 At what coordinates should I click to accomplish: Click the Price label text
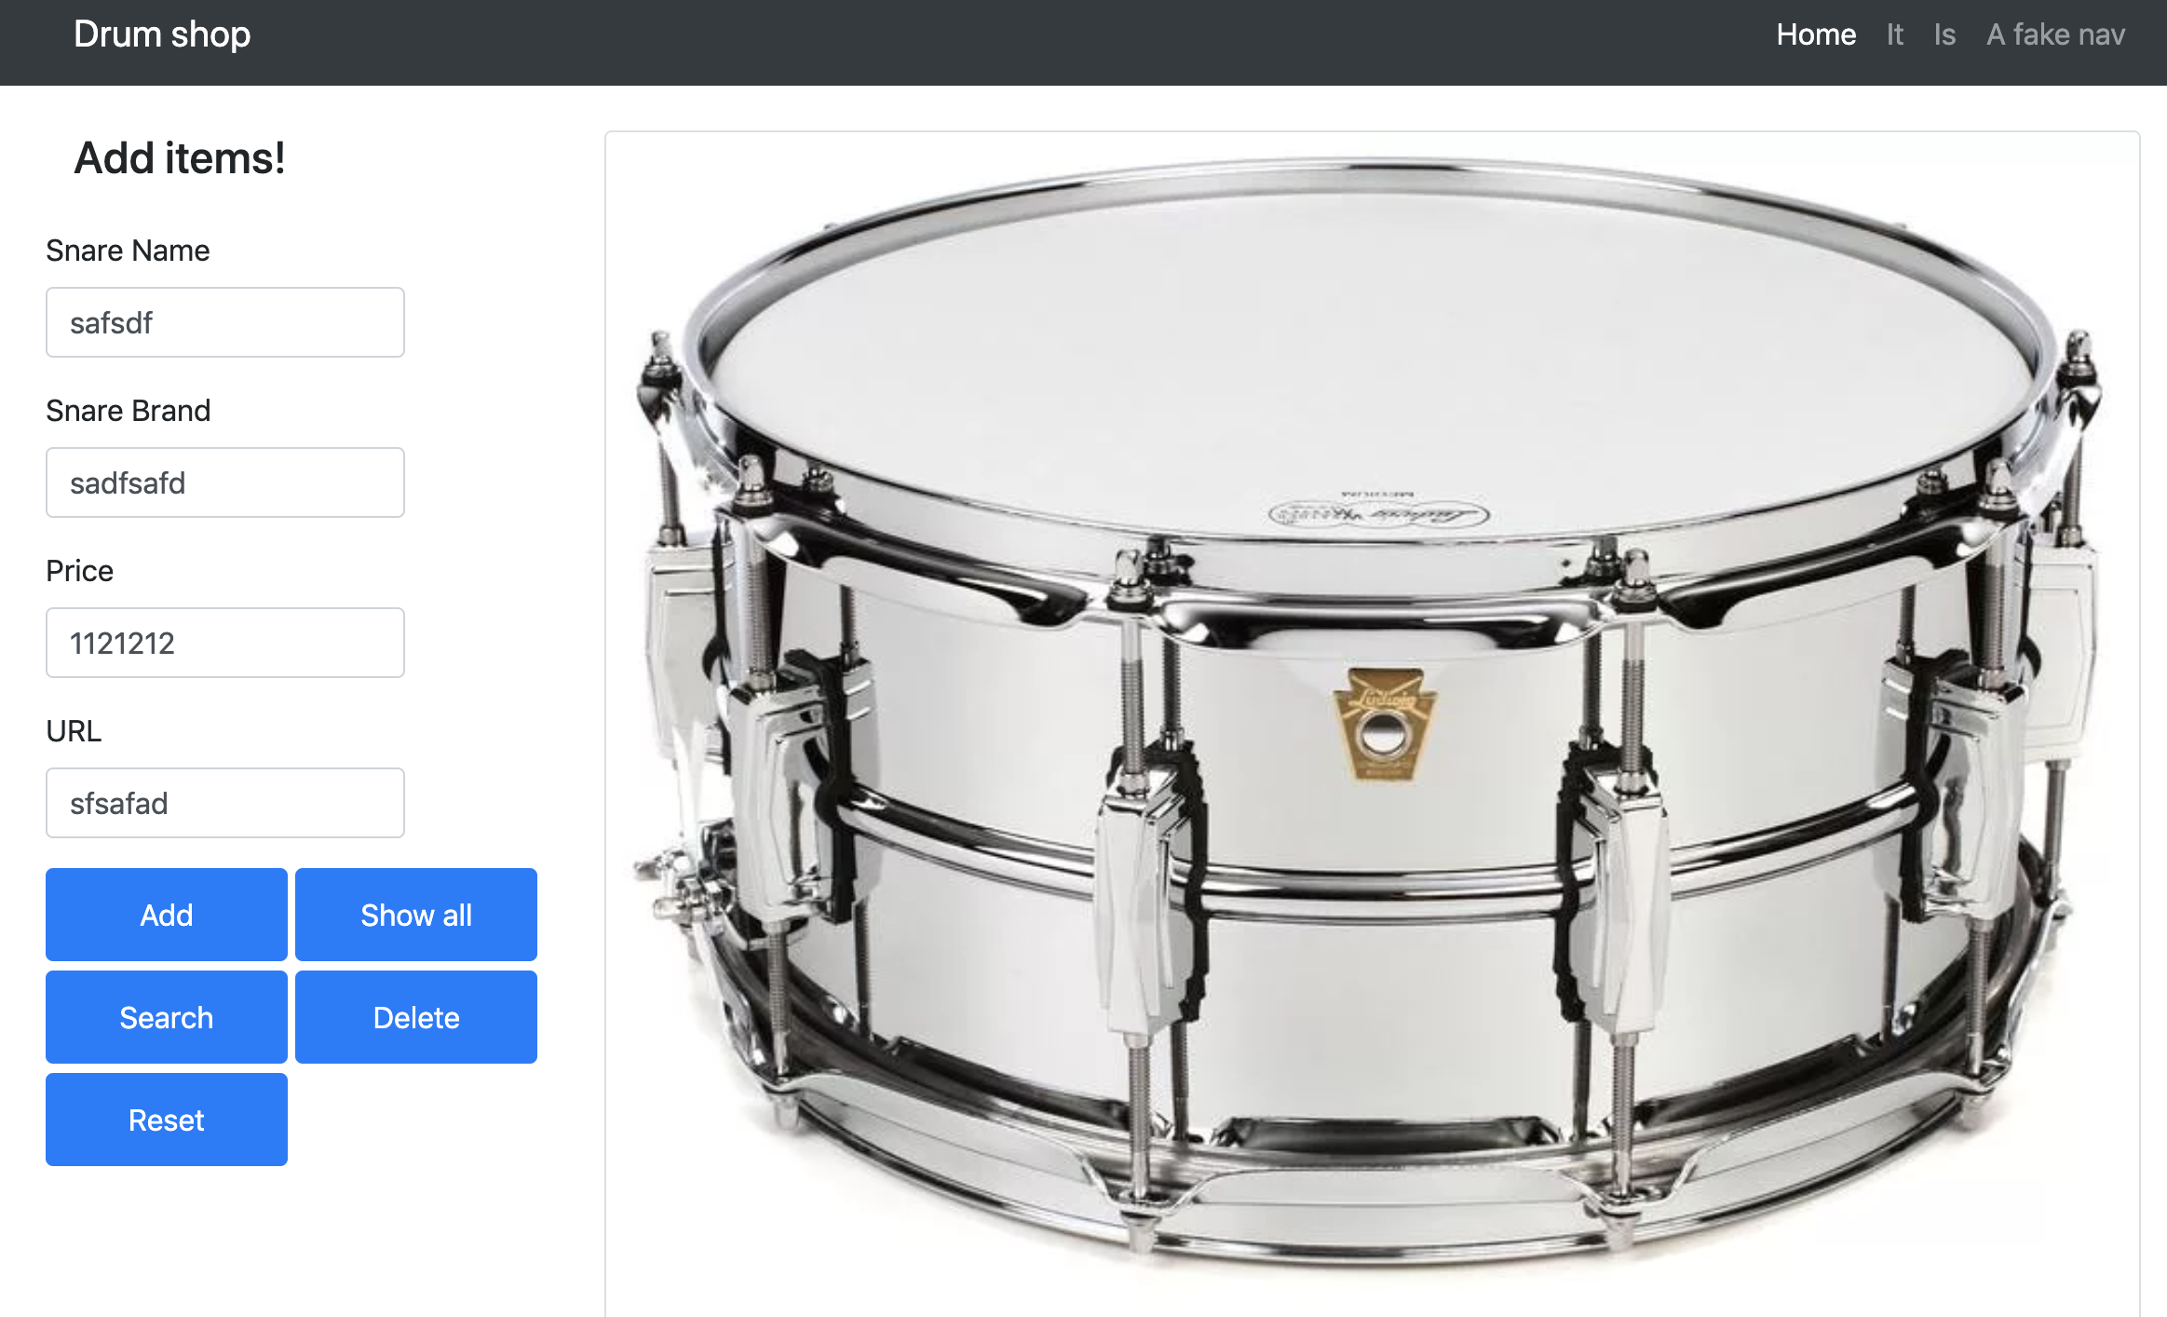click(x=80, y=571)
